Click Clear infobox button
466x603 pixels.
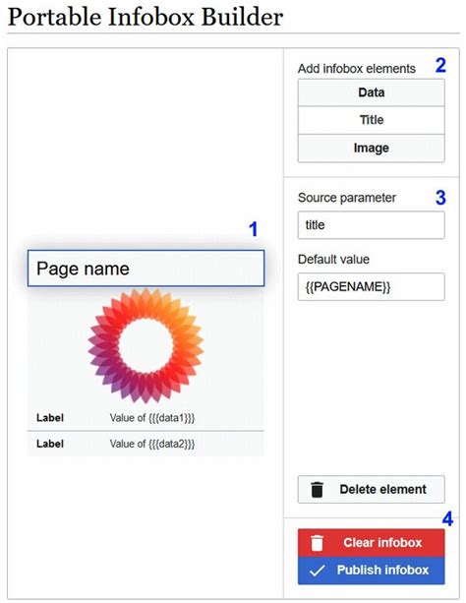click(371, 543)
